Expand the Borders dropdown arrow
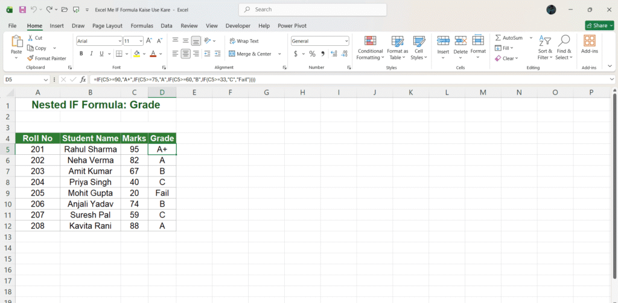This screenshot has height=303, width=618. [127, 54]
